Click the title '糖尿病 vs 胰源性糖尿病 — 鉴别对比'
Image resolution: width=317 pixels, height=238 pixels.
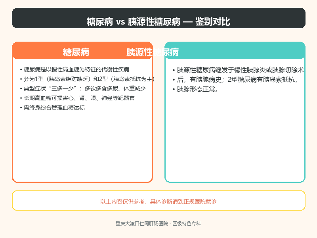158,21
